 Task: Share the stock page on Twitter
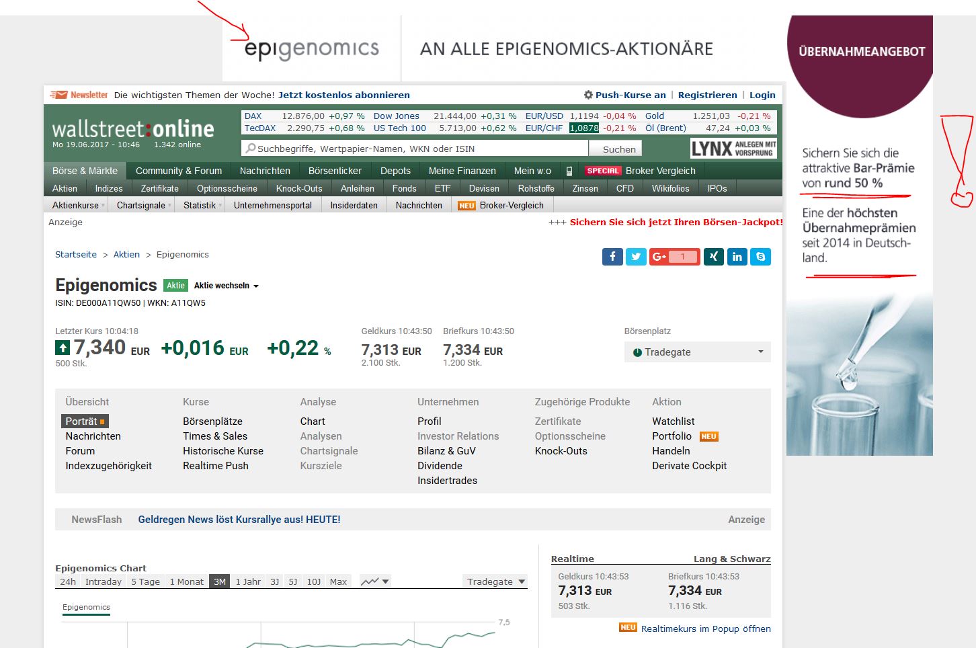tap(637, 257)
